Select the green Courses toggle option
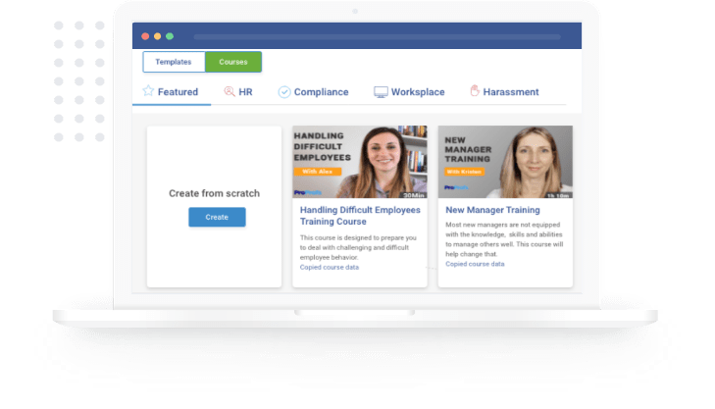 pos(233,62)
